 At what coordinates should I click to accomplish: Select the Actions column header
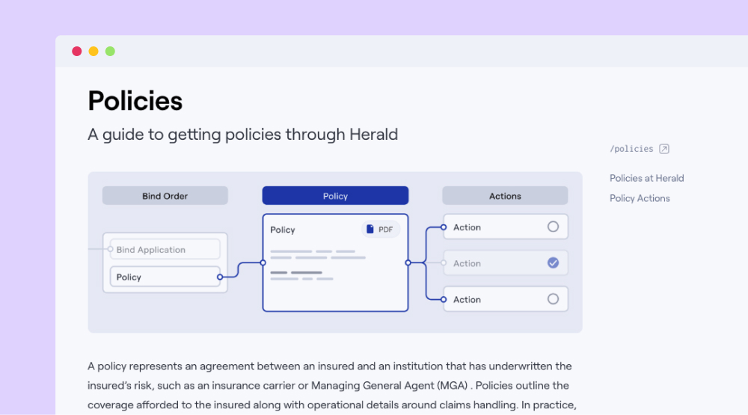(505, 196)
